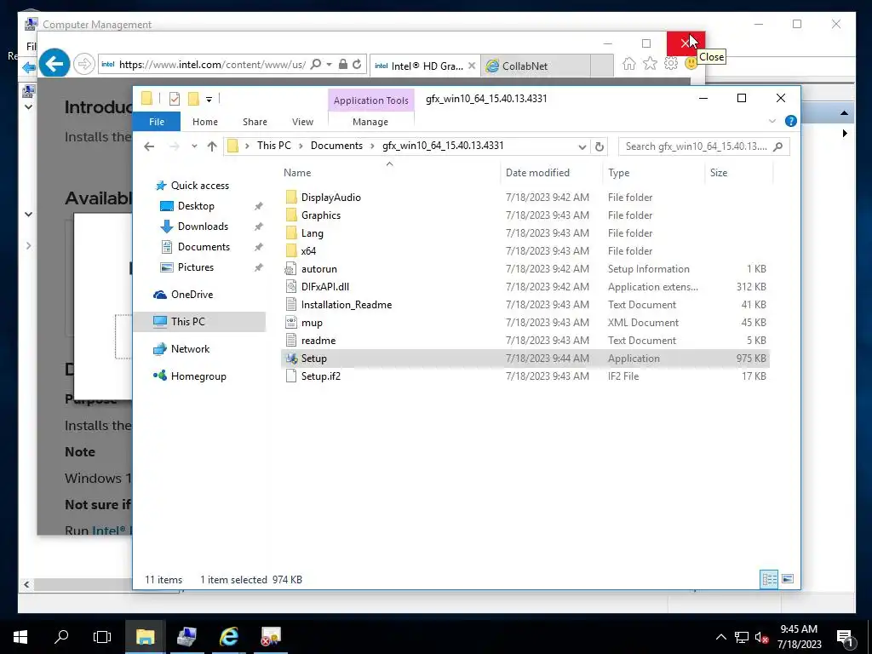Select the Lang folder
Viewport: 872px width, 654px height.
pos(312,233)
